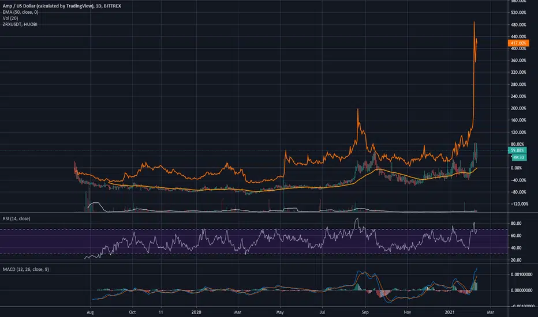This screenshot has height=317, width=538.
Task: Click the Sep date on time axis
Action: point(365,312)
